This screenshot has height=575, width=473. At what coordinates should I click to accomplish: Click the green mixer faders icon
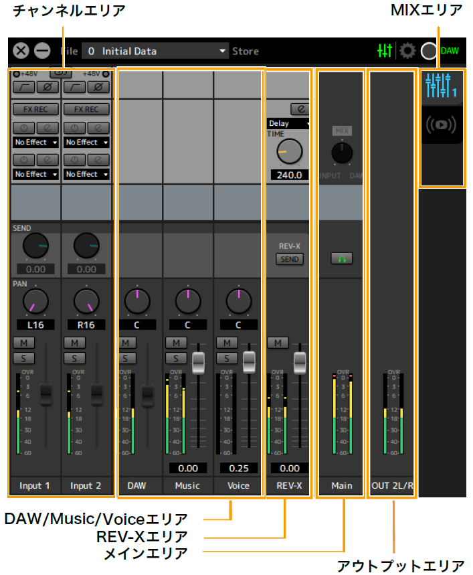coord(385,51)
